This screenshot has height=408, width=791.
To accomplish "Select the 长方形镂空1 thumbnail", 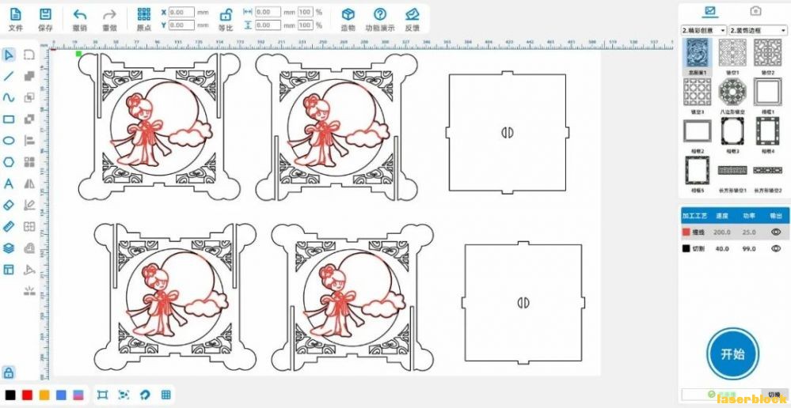I will 732,170.
